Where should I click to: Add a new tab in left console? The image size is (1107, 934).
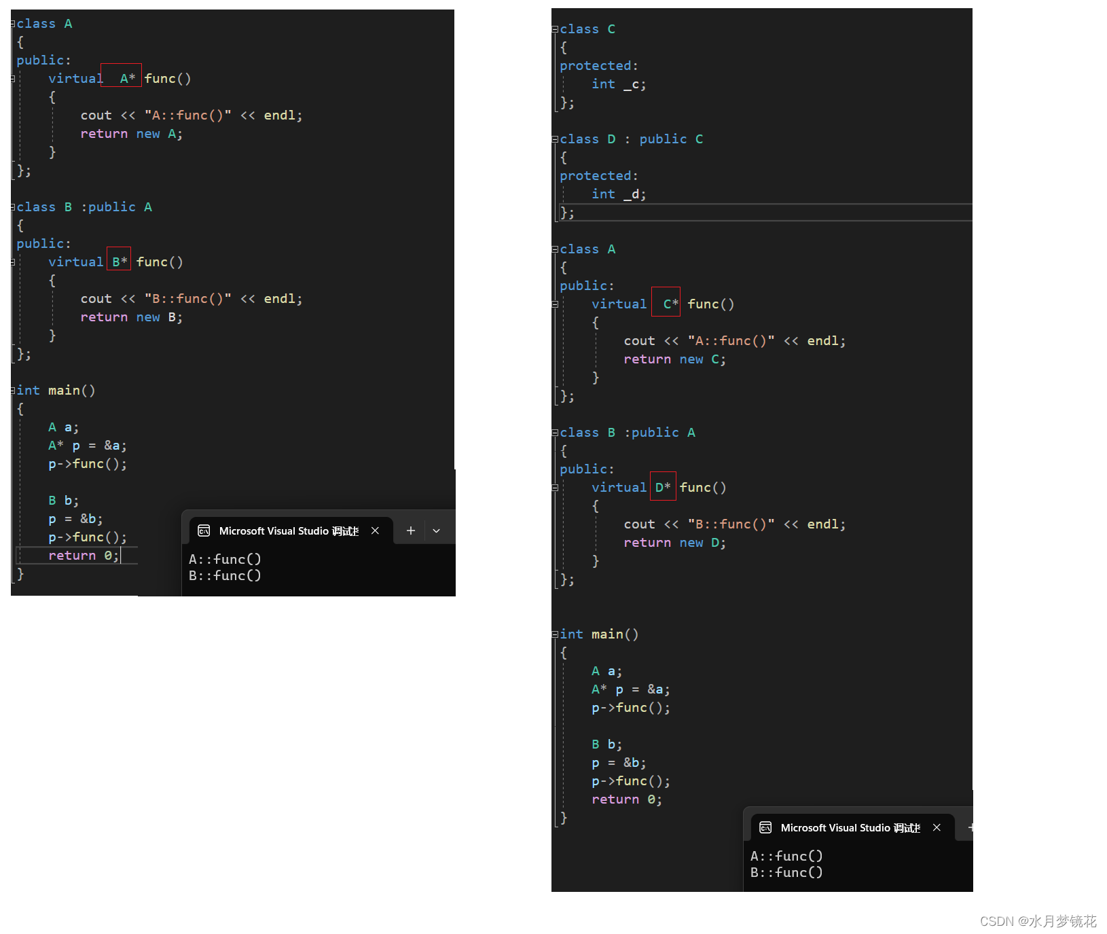[x=411, y=531]
